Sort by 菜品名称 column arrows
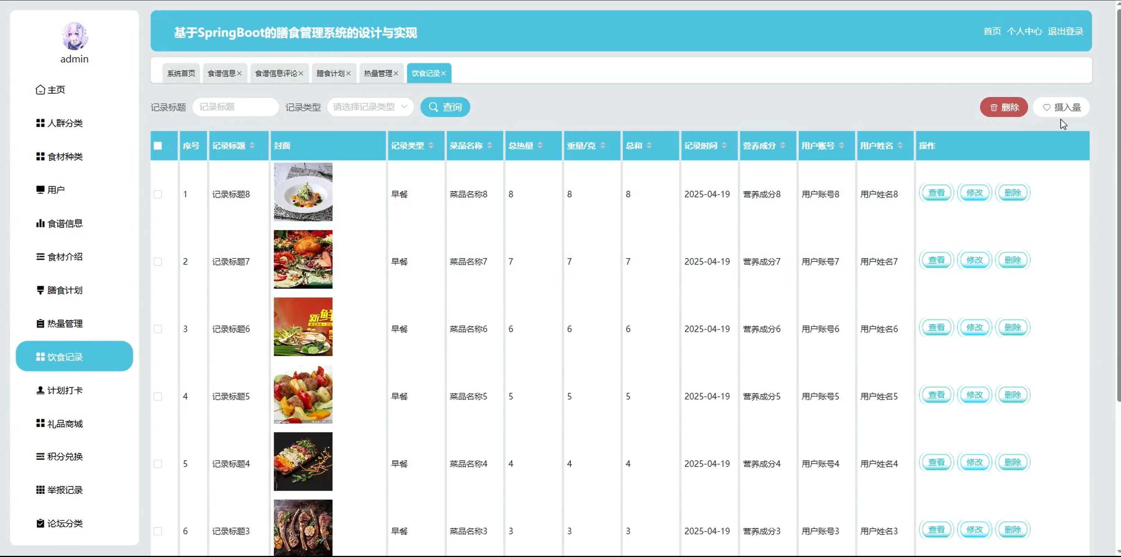Viewport: 1121px width, 557px height. click(490, 146)
